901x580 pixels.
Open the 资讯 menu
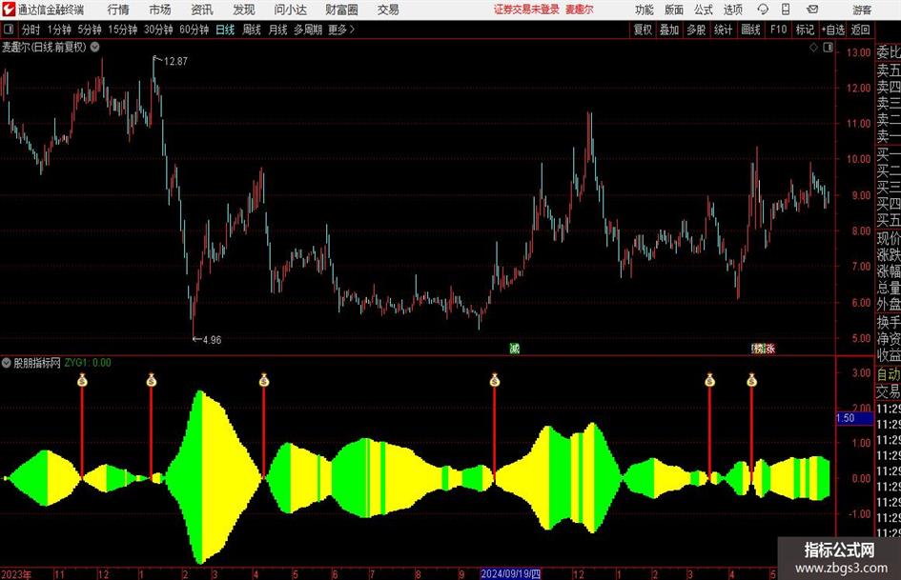(202, 10)
